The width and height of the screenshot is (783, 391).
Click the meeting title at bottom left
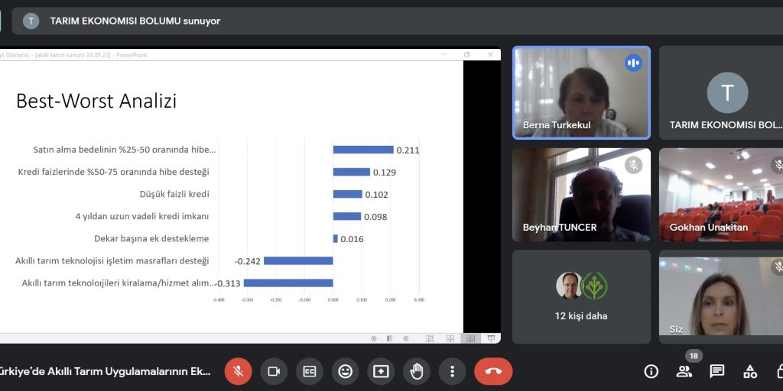106,371
